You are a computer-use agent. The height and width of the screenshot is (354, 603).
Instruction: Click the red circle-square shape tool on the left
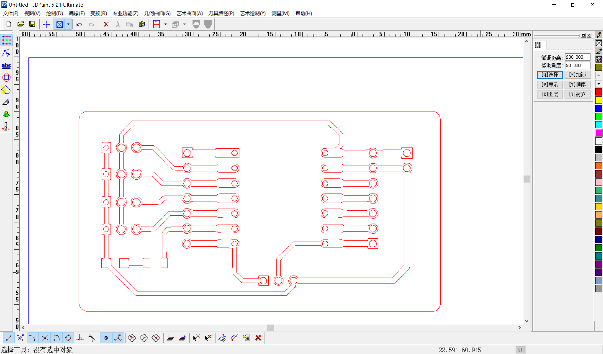(6, 78)
